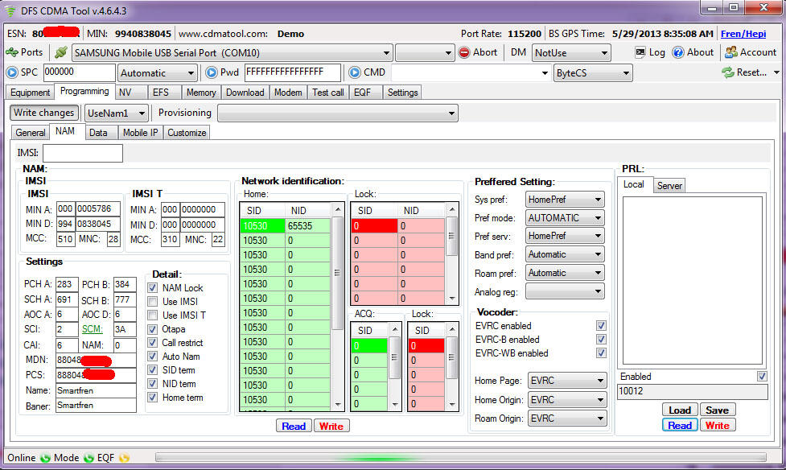Click the Mode status icon
Image resolution: width=786 pixels, height=470 pixels.
(88, 457)
